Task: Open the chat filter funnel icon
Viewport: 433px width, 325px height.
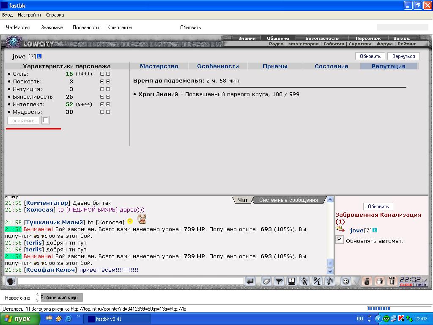Action: click(279, 281)
